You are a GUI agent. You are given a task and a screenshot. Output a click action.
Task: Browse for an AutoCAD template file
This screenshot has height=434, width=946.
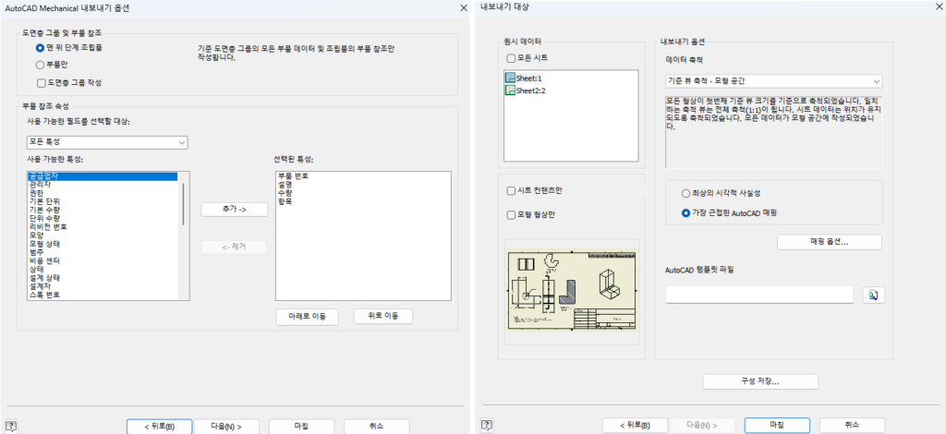tap(874, 295)
